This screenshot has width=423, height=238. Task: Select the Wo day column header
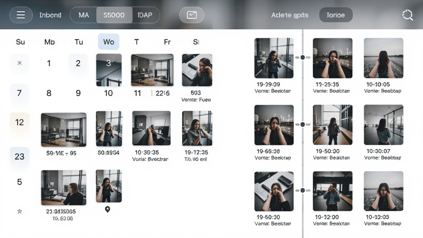pyautogui.click(x=109, y=42)
